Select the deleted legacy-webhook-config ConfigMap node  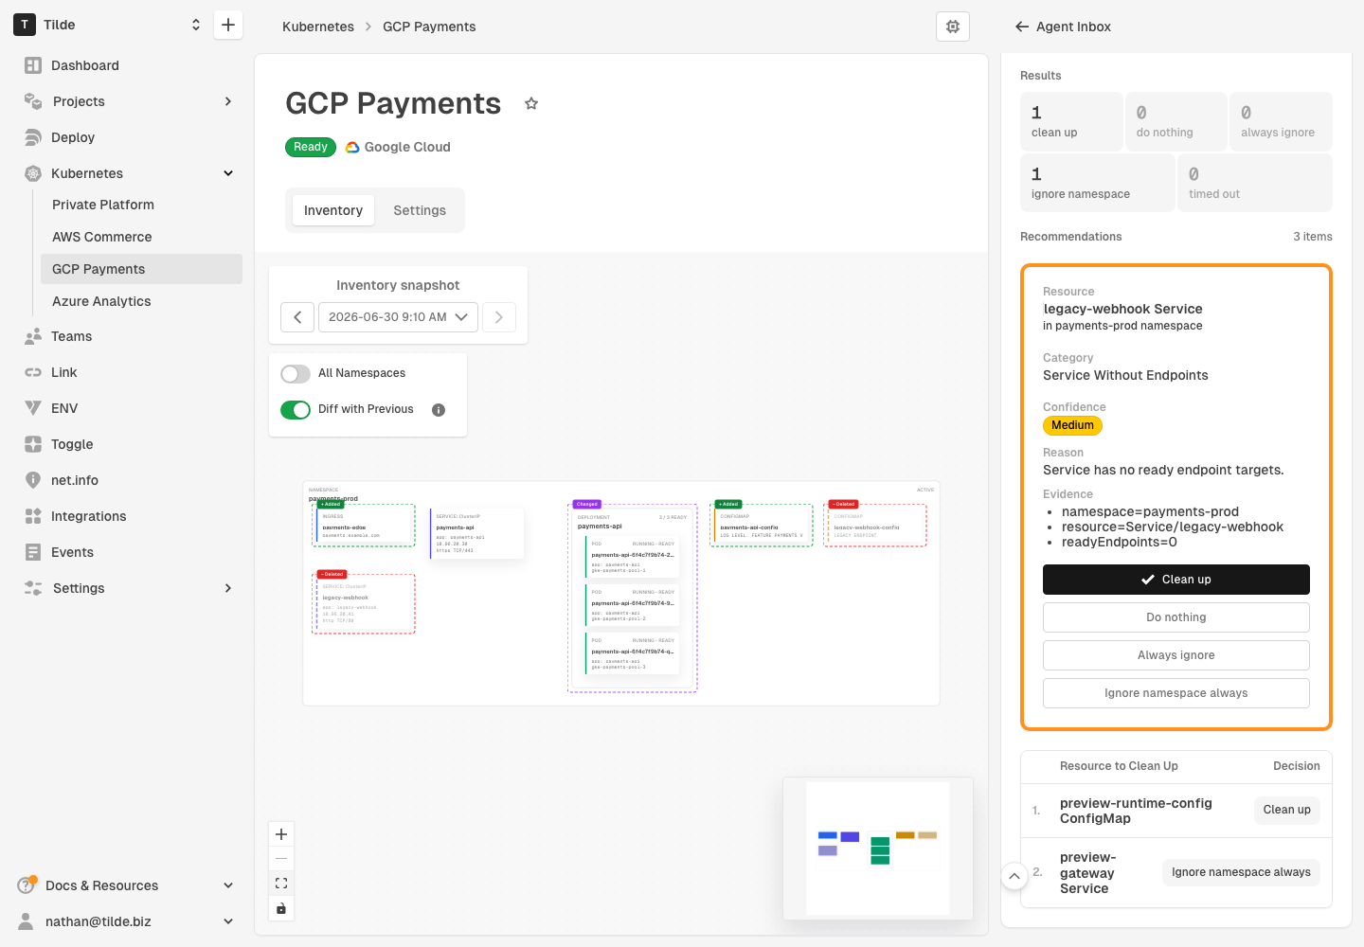click(x=875, y=526)
